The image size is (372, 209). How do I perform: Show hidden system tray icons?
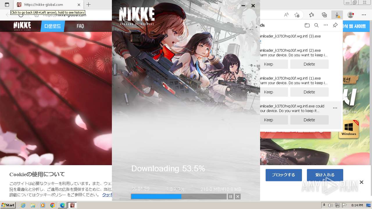click(324, 205)
